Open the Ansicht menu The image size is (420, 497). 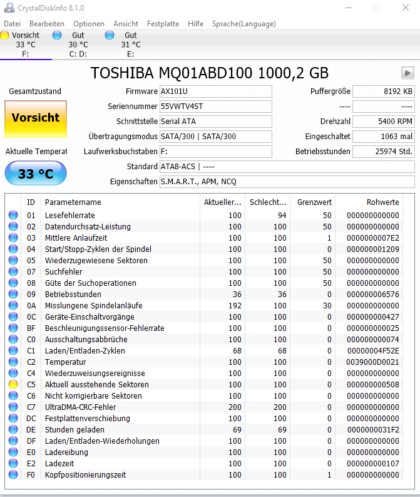tap(126, 24)
